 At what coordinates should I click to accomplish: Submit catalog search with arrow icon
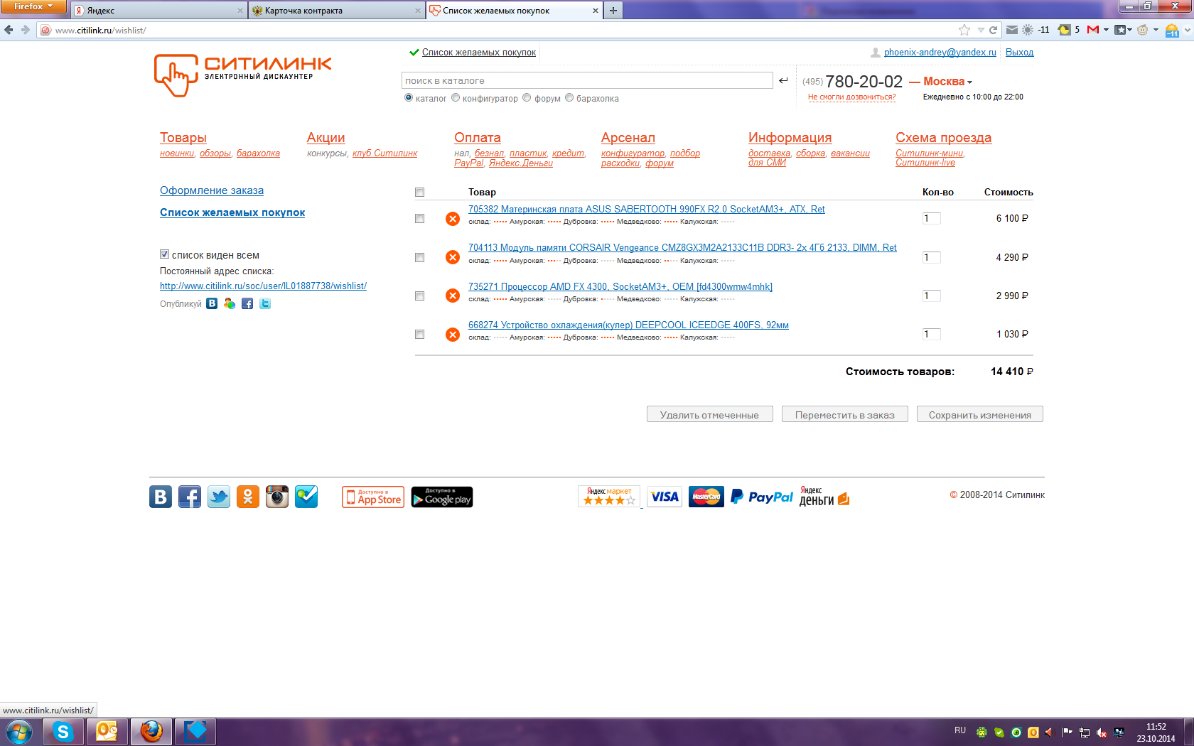tap(783, 80)
